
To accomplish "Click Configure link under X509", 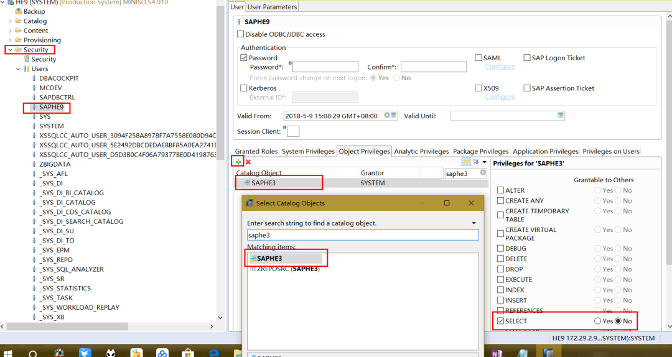I will click(500, 97).
